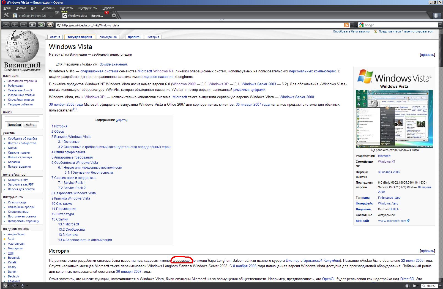Image resolution: width=443 pixels, height=289 pixels.
Task: Close the Учебник Python 2.6 tab
Action: pyautogui.click(x=57, y=13)
